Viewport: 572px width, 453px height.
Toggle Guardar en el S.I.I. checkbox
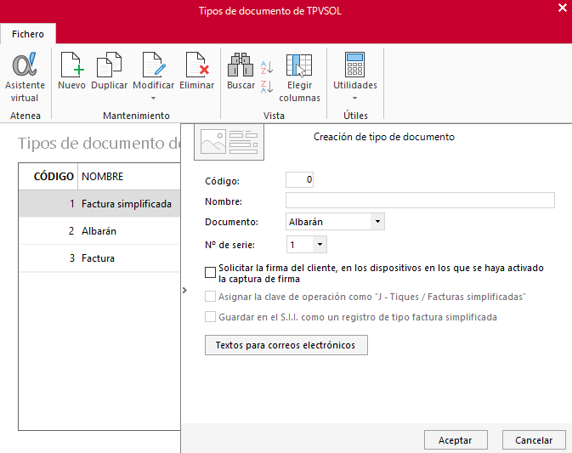pos(210,316)
